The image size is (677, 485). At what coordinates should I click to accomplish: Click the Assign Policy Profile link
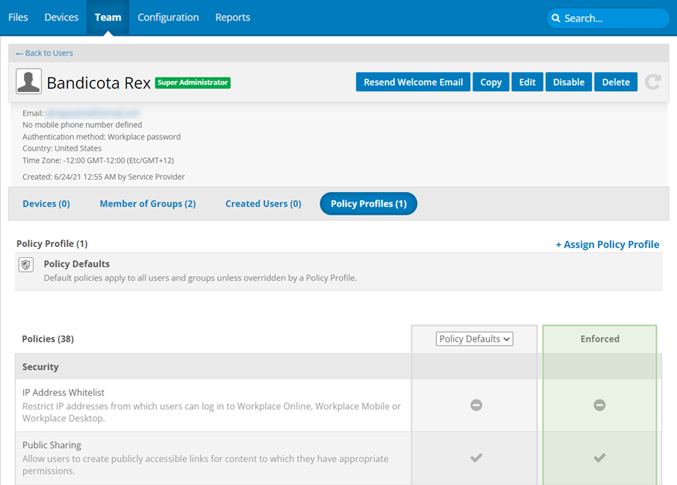coord(608,245)
